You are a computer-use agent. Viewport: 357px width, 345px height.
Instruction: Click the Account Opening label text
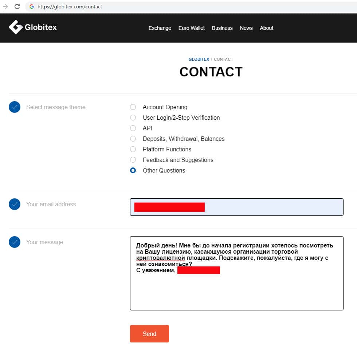coord(165,107)
